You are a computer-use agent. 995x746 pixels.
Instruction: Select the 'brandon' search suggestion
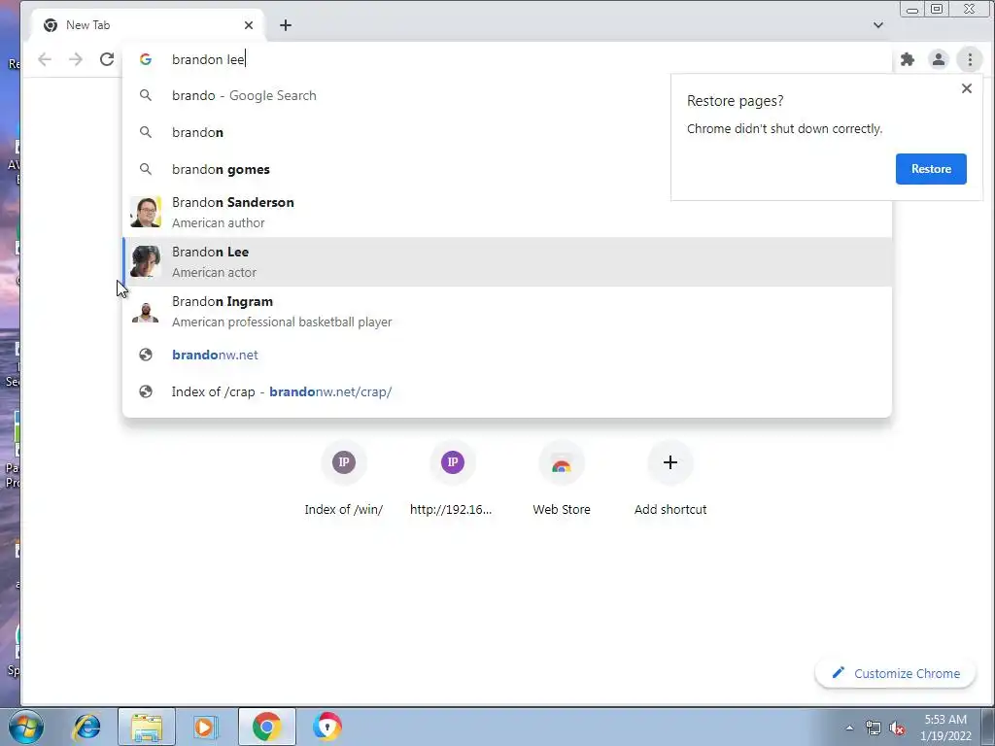[x=507, y=132]
